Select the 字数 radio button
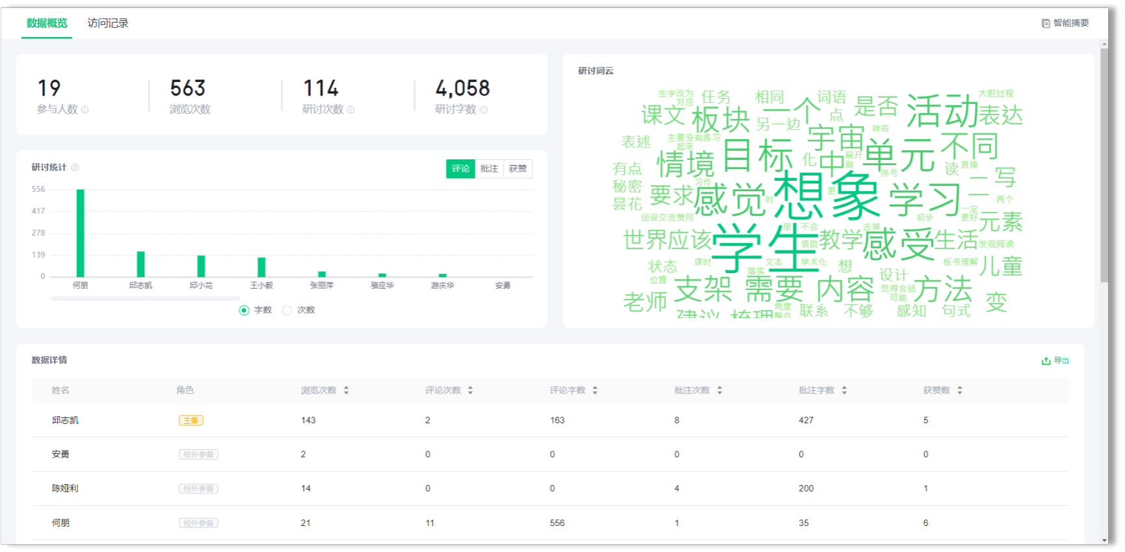1125x552 pixels. pos(245,310)
